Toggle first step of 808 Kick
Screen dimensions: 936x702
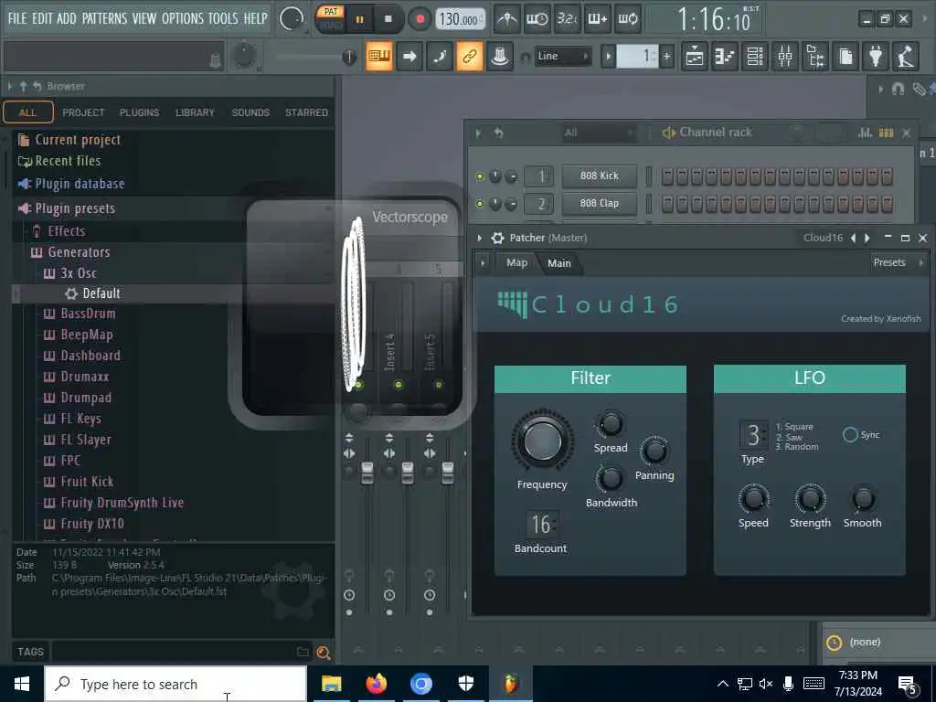pos(667,176)
